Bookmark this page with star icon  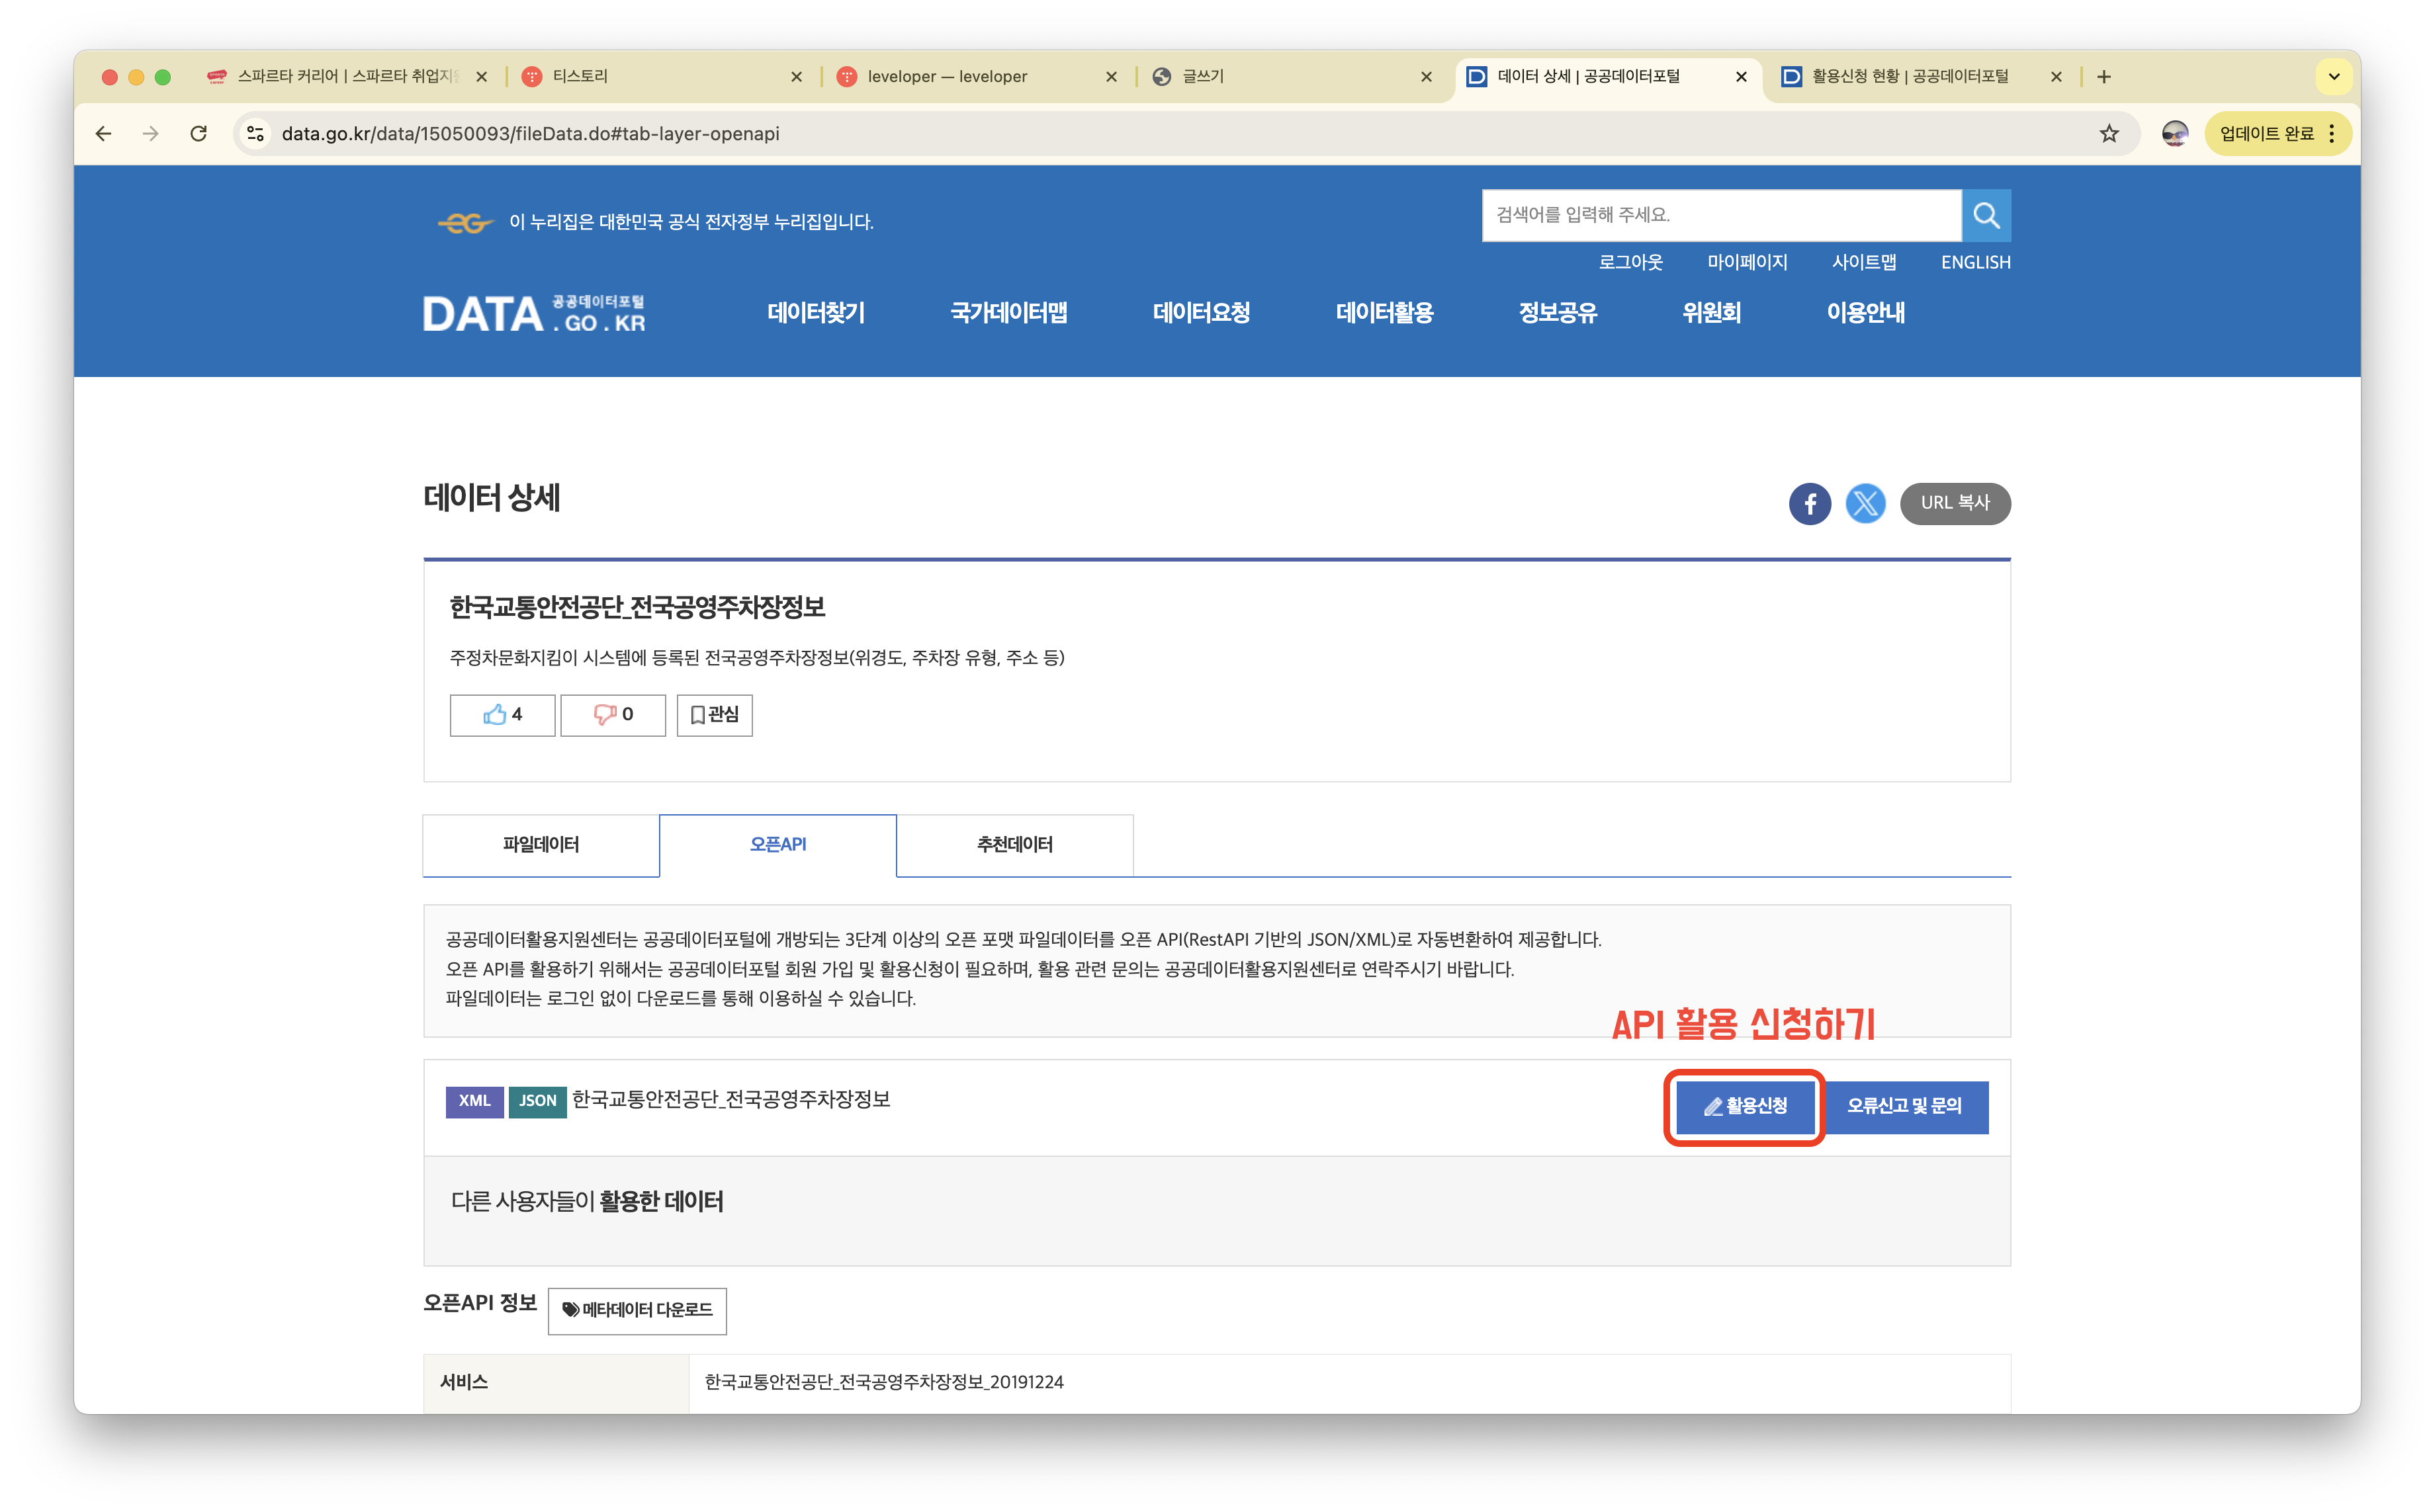(x=2109, y=134)
